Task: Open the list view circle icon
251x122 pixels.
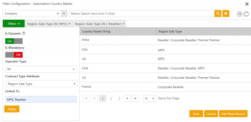Action: [239, 14]
